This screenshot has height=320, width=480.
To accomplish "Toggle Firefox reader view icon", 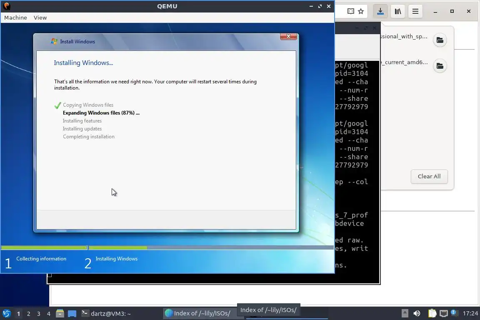I will [351, 11].
